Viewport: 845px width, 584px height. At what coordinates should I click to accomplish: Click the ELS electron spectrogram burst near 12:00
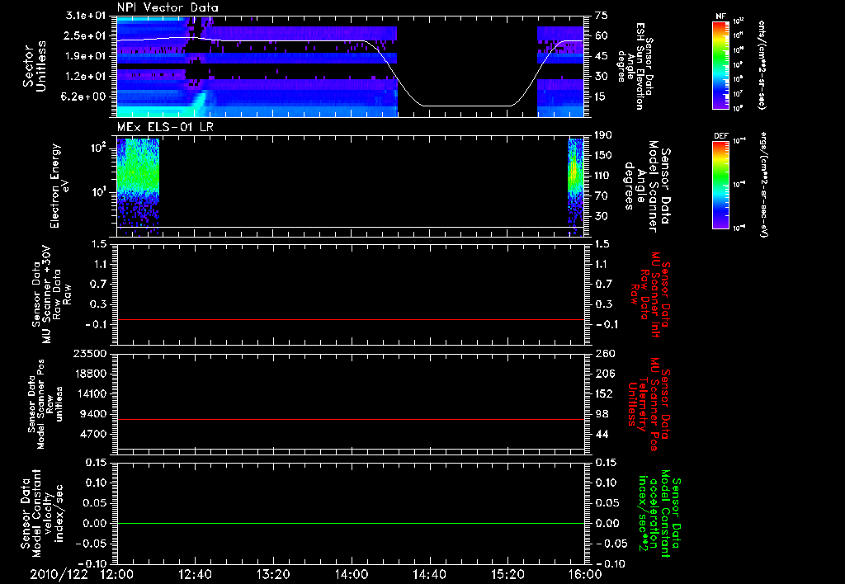click(x=138, y=186)
